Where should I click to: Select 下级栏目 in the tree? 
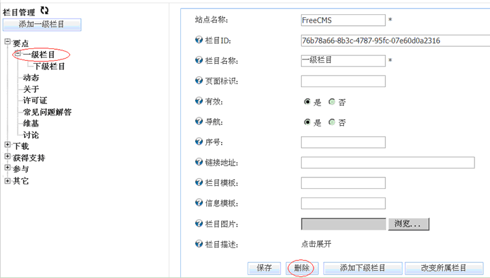coord(49,66)
